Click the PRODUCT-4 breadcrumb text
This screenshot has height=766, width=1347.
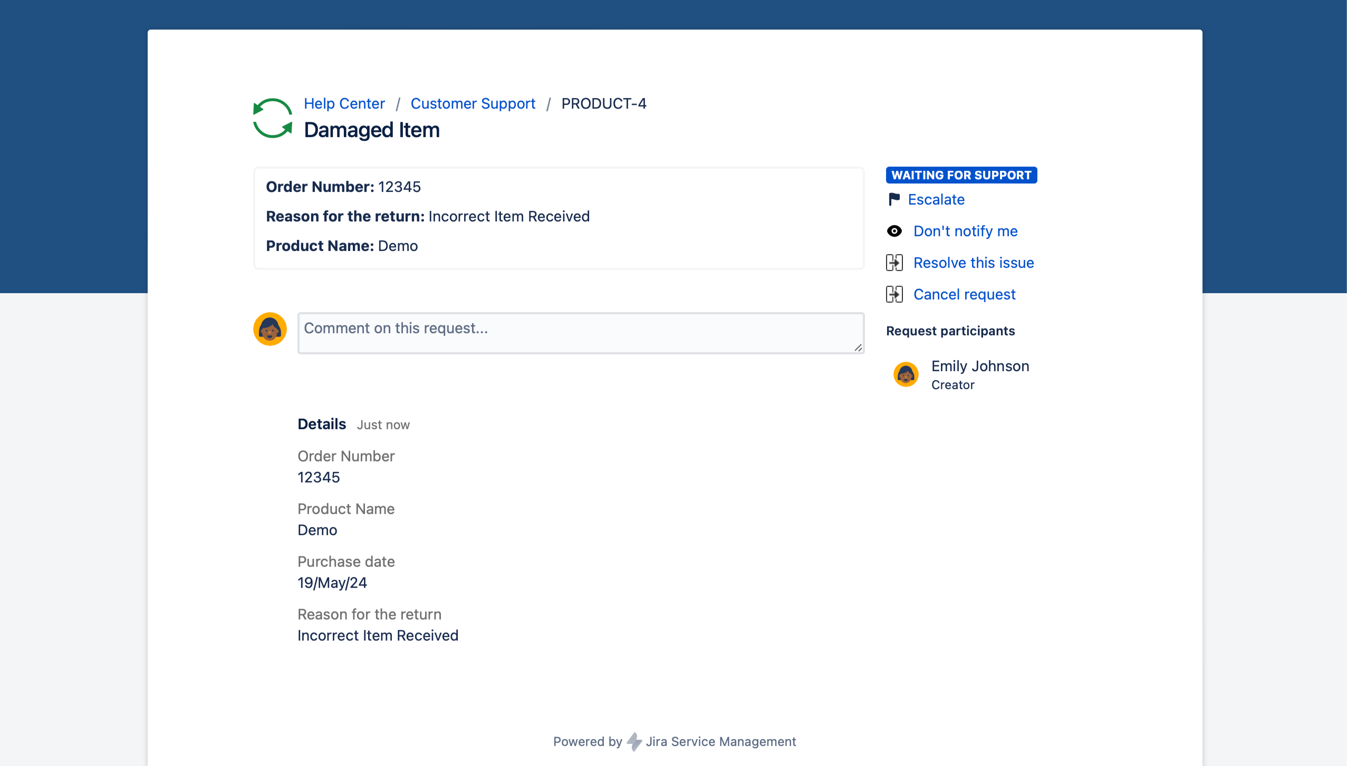point(603,103)
